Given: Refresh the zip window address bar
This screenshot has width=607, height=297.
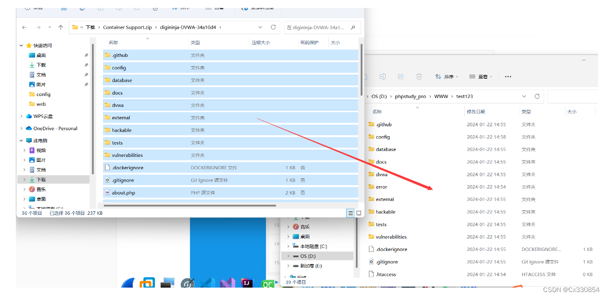Looking at the screenshot, I should (x=273, y=27).
